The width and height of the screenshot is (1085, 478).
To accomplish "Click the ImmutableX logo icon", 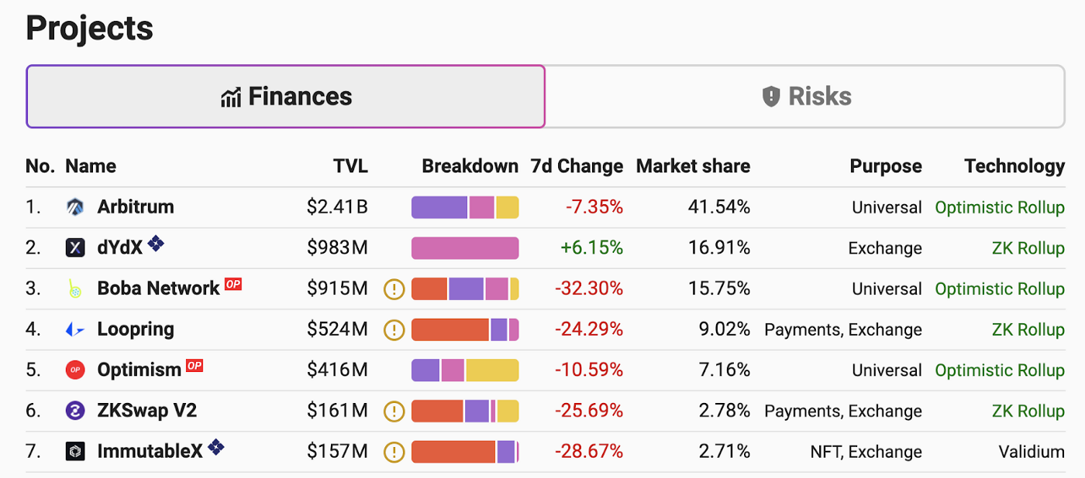I will point(75,452).
